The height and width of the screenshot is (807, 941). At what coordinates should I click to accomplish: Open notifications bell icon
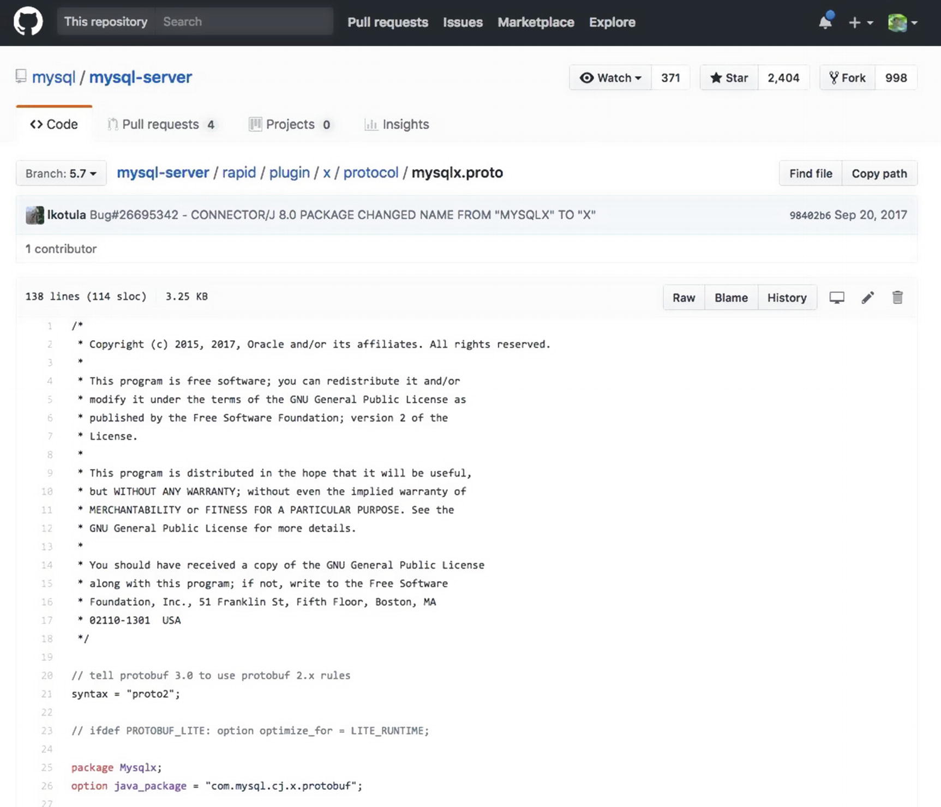(x=826, y=21)
